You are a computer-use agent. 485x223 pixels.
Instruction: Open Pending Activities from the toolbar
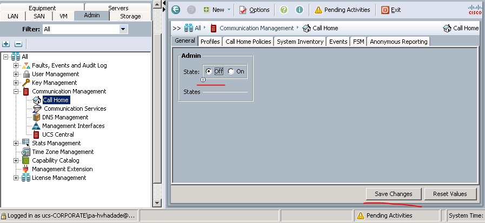pos(342,10)
